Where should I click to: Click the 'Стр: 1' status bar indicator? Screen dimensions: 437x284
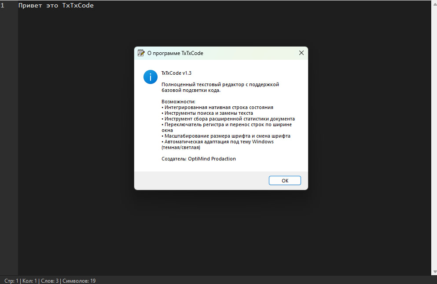coord(11,280)
